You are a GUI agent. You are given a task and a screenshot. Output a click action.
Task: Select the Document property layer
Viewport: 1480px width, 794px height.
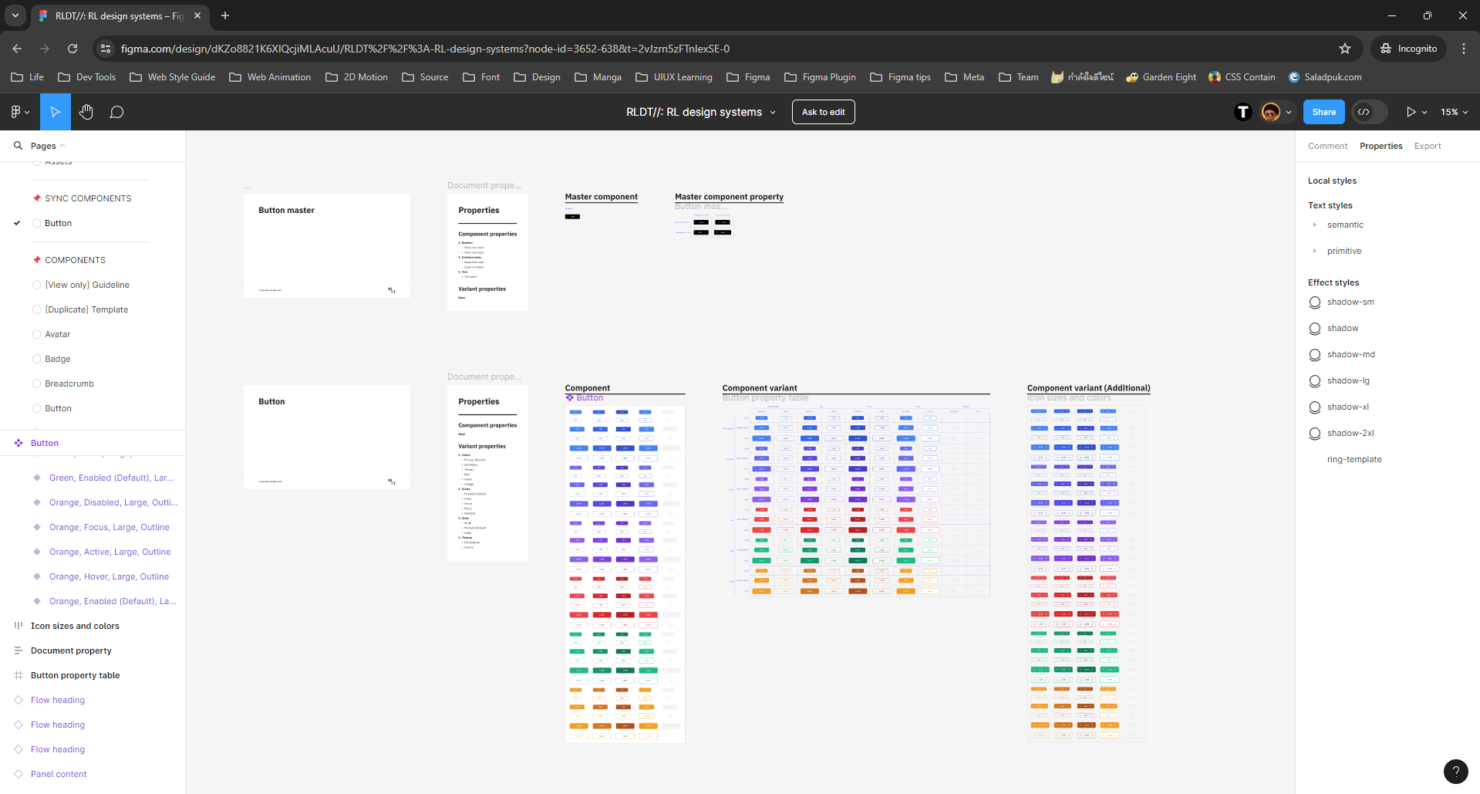[71, 650]
